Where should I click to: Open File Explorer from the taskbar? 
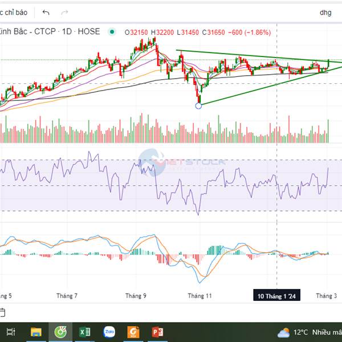click(x=36, y=332)
